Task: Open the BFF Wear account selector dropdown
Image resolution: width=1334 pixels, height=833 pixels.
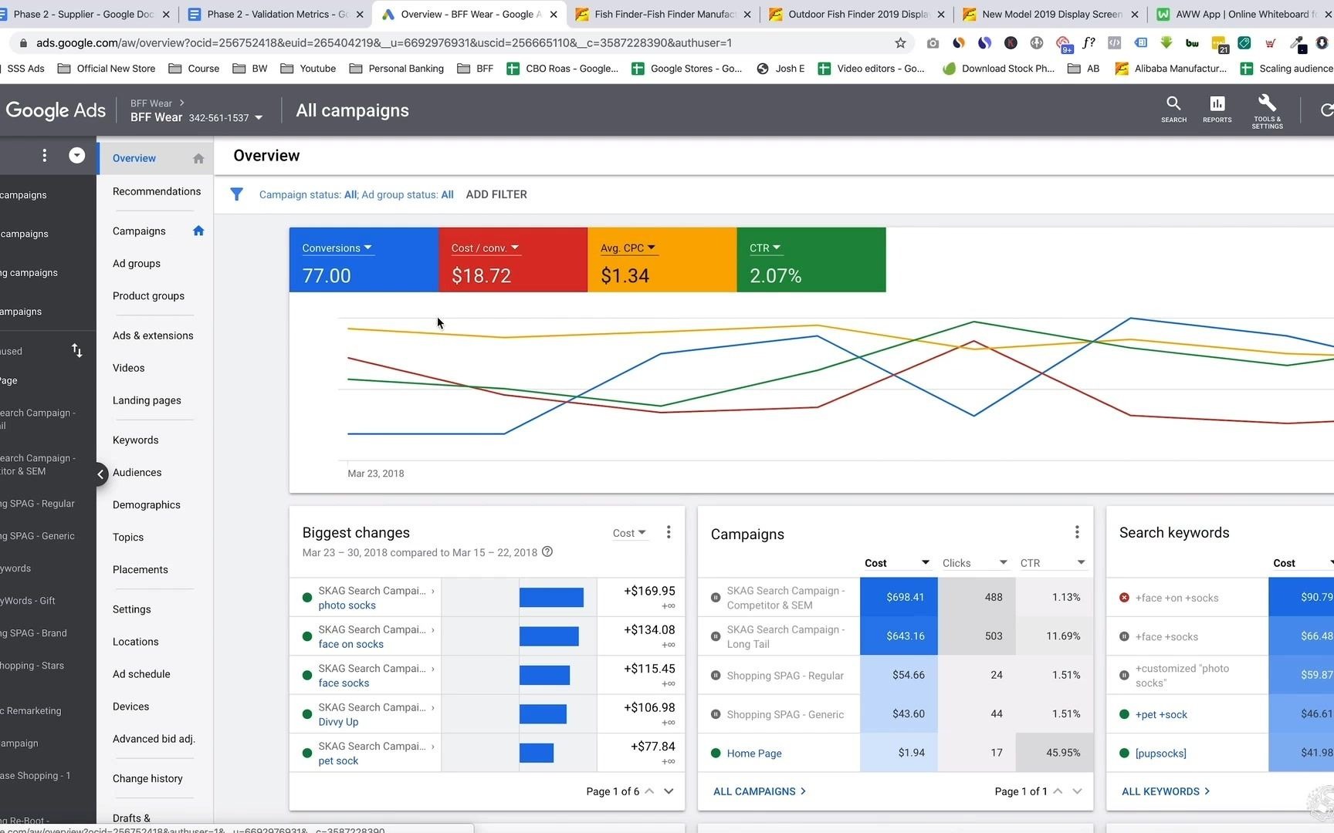Action: (259, 118)
